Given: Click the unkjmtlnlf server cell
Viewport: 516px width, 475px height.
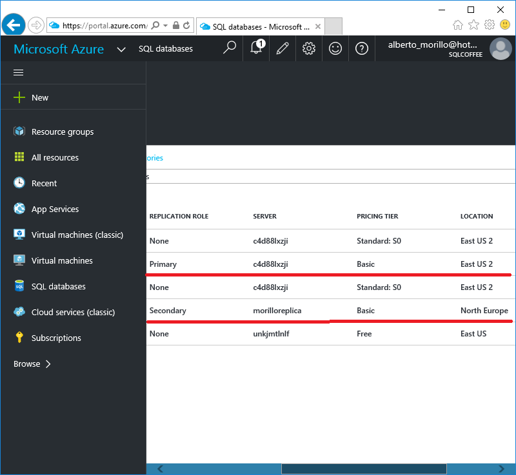Looking at the screenshot, I should click(x=271, y=334).
